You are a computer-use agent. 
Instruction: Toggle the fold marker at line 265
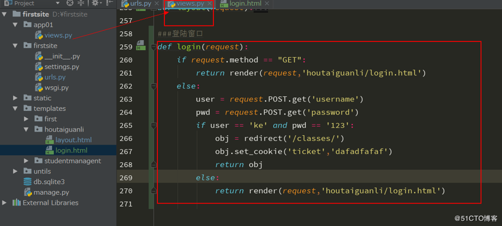click(x=153, y=126)
